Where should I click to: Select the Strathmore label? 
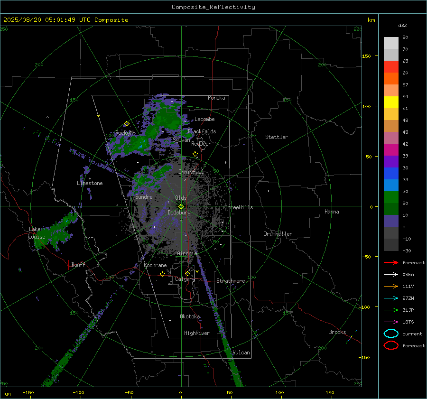tap(231, 281)
